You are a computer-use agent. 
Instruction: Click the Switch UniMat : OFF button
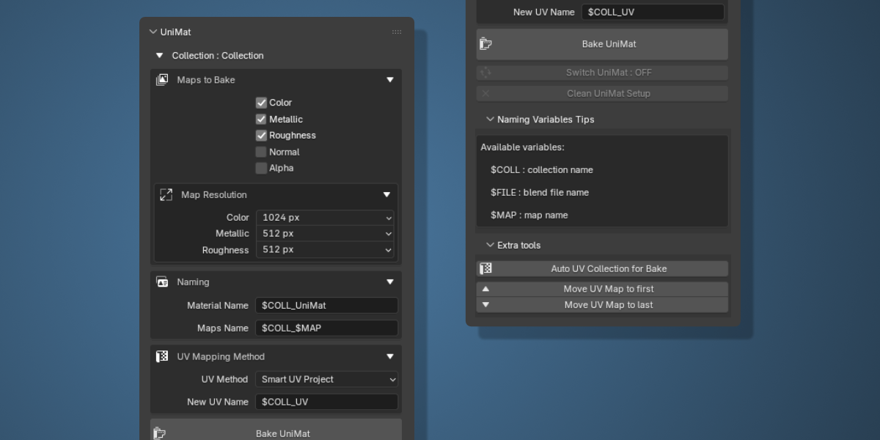pos(601,73)
